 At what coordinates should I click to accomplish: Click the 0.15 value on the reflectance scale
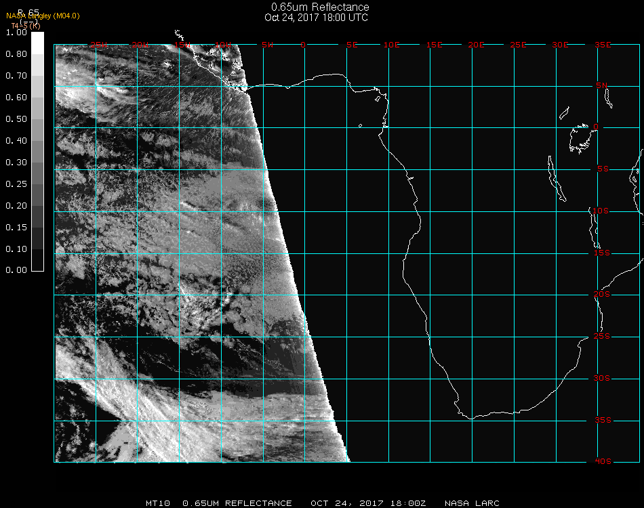tap(16, 228)
